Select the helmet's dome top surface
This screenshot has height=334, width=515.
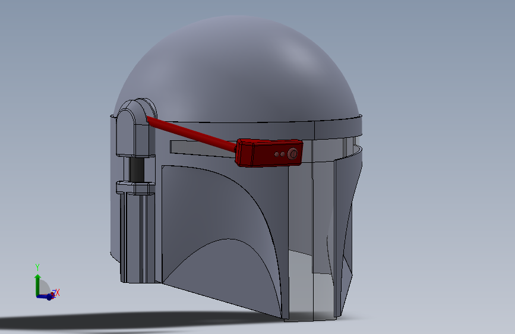click(x=236, y=69)
